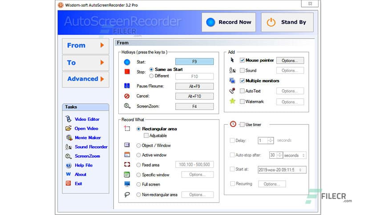Click the Sound Recorder task icon

pyautogui.click(x=69, y=147)
